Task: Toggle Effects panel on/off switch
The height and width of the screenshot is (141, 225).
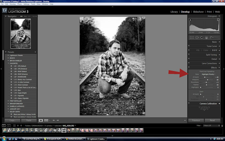Action: click(189, 67)
